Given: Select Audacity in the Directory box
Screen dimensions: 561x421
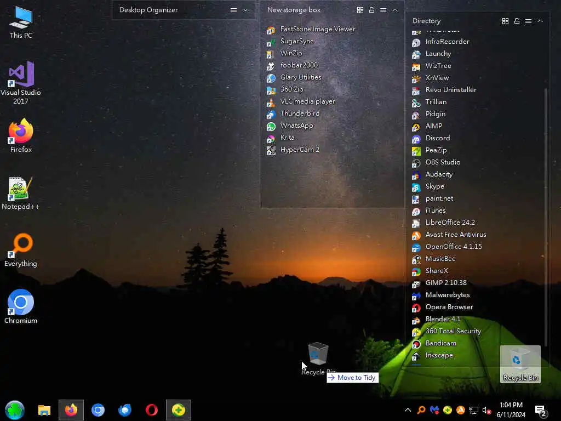Looking at the screenshot, I should 432,175.
